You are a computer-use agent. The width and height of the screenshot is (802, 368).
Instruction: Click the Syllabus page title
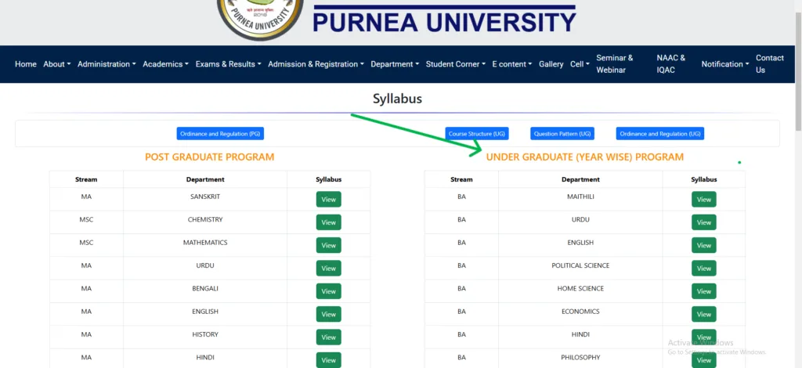(397, 99)
